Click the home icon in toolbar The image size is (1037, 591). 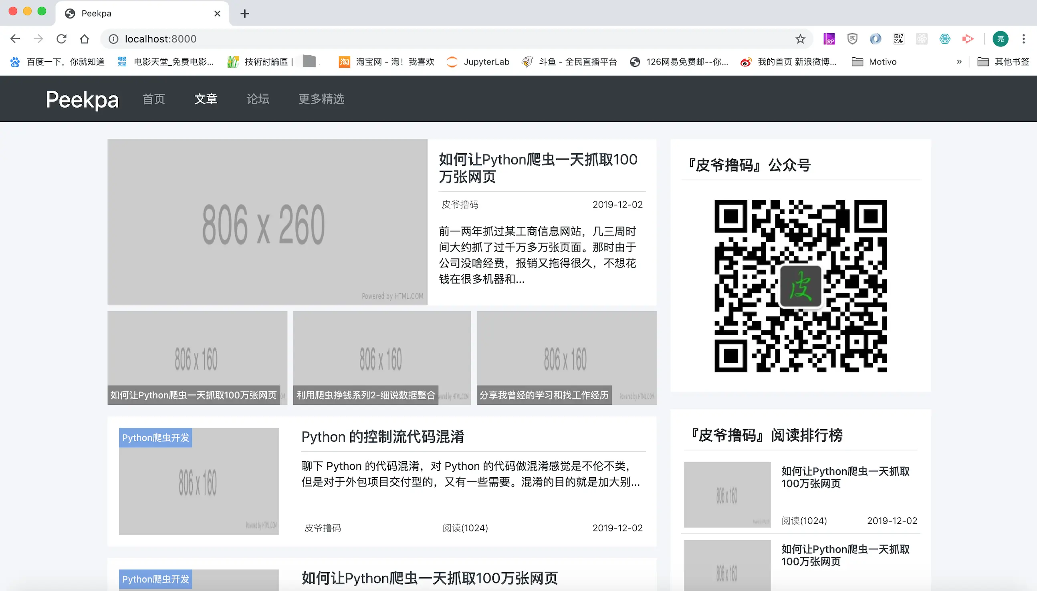pos(84,39)
